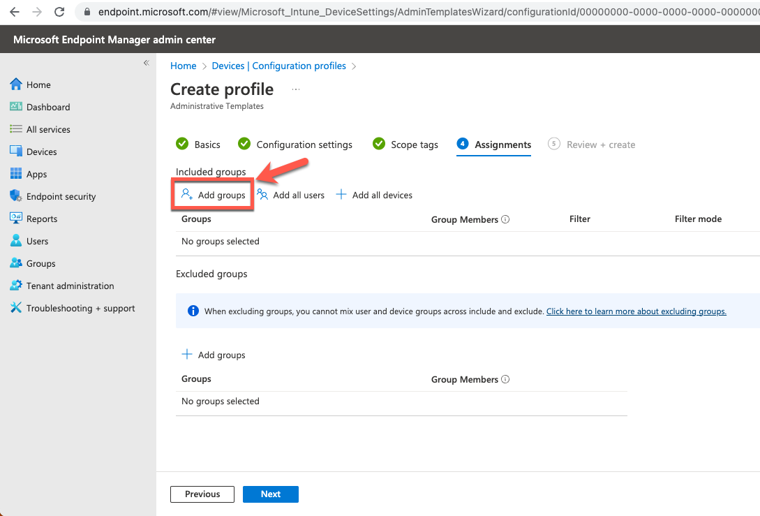Switch to the Basics step tab
The image size is (760, 516).
coord(198,145)
